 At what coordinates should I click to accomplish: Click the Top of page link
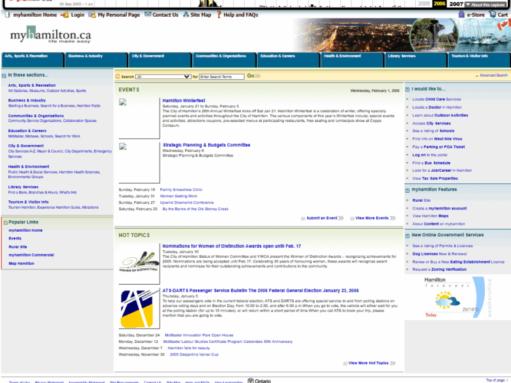pyautogui.click(x=495, y=380)
